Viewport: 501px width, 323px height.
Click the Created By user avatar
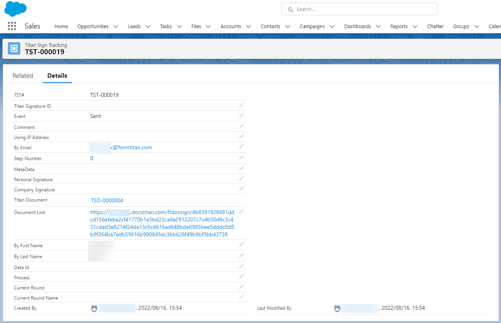click(x=94, y=308)
